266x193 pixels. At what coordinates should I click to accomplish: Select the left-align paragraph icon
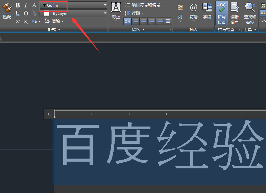coord(136,21)
